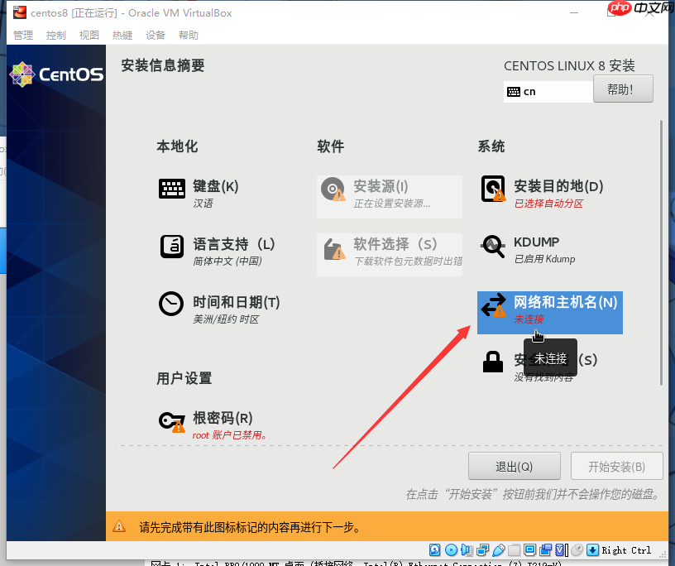This screenshot has width=675, height=566.
Task: Click the 退出(Q) button
Action: click(514, 466)
